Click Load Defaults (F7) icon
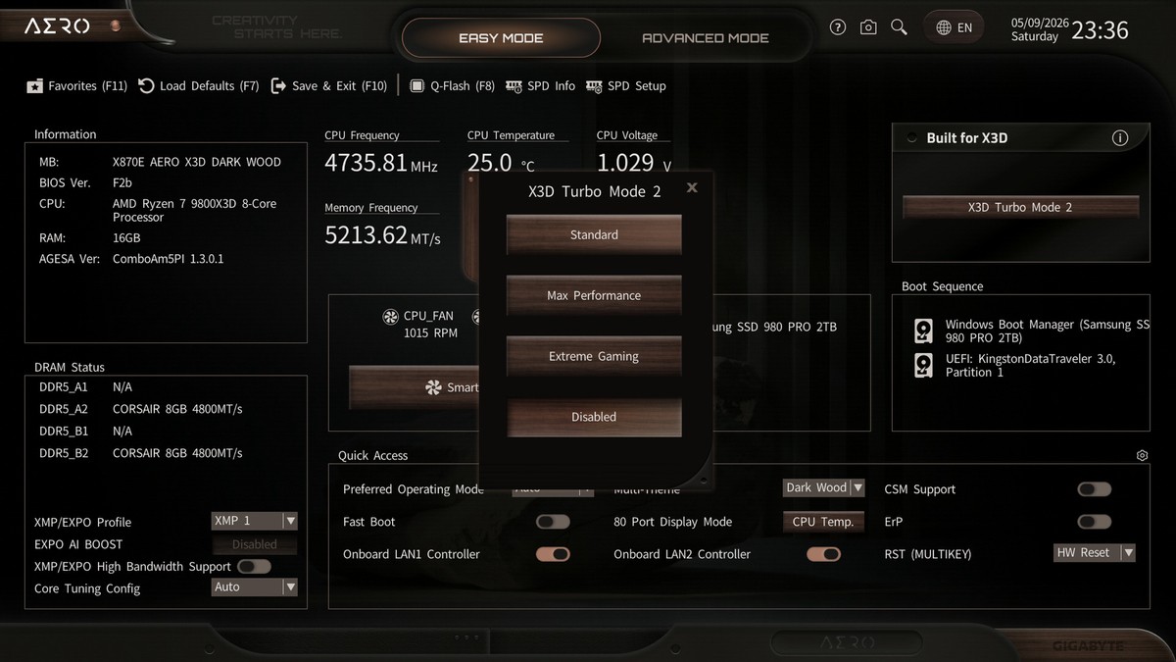The image size is (1176, 662). 146,85
